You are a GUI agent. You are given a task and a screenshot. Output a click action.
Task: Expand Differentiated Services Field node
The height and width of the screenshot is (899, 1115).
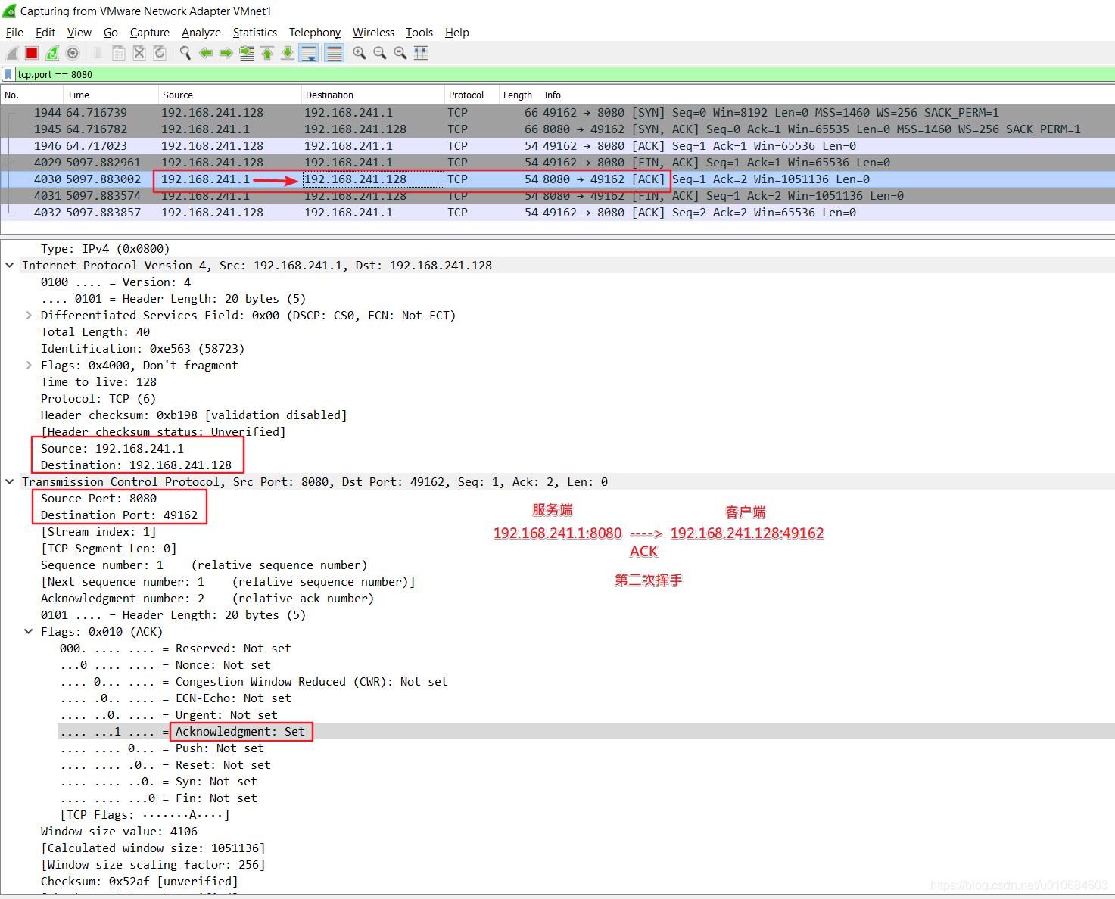click(29, 316)
